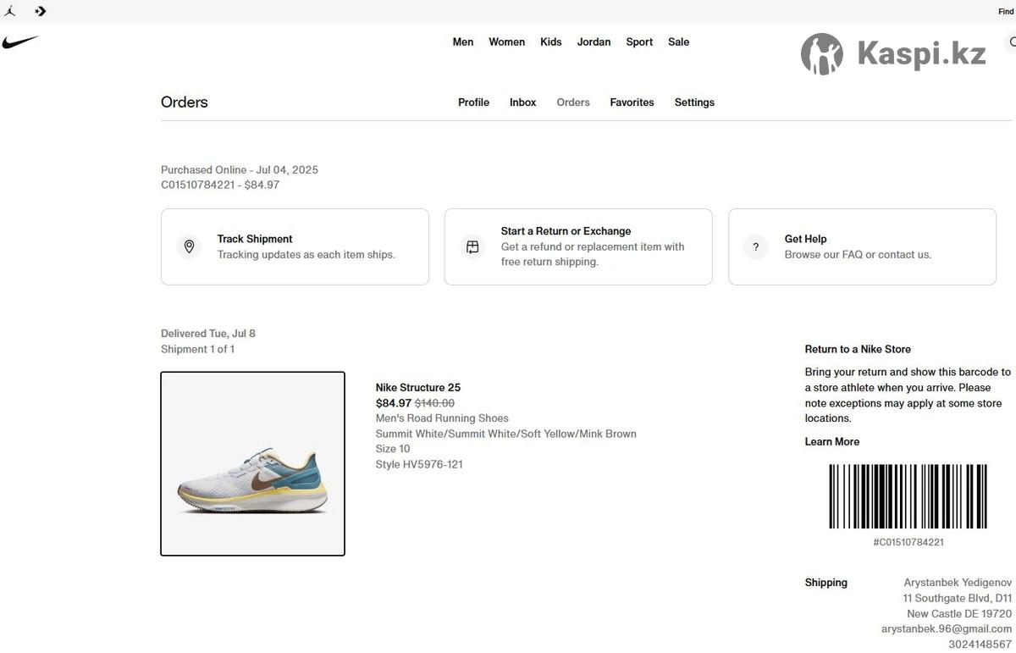The height and width of the screenshot is (653, 1016).
Task: Click the Return to a Nike Store heading
Action: (x=858, y=349)
